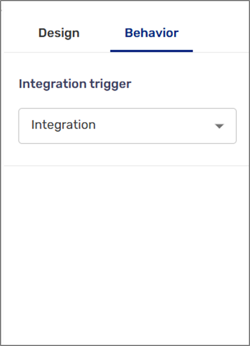Click the dropdown caret arrow icon
This screenshot has width=250, height=346.
tap(220, 126)
